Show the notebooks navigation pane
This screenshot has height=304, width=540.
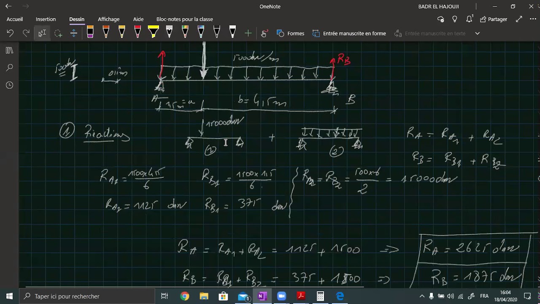click(9, 51)
